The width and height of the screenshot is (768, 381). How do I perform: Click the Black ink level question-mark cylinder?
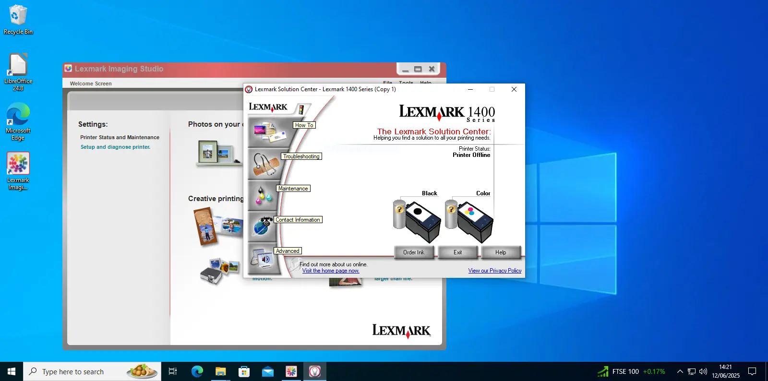click(399, 214)
